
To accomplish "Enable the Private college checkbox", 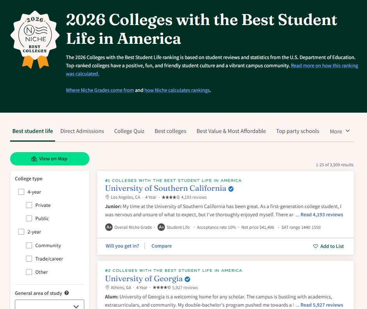I will pyautogui.click(x=29, y=205).
